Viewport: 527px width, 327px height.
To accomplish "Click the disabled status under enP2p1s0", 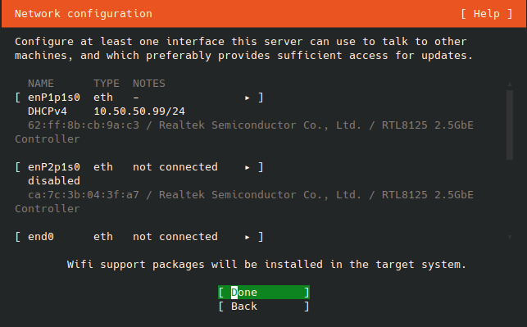I will coord(54,181).
